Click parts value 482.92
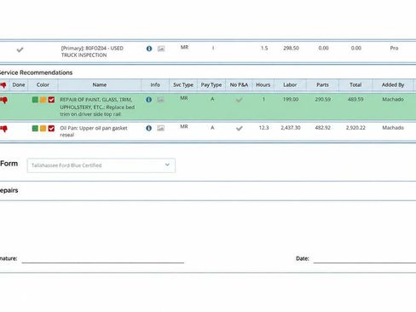This screenshot has width=416, height=312. click(x=322, y=128)
